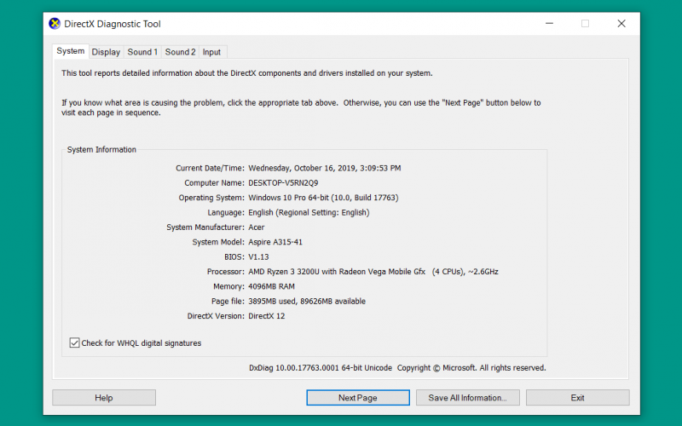
Task: Click the date value Wednesday, October 16, 2019
Action: point(303,168)
